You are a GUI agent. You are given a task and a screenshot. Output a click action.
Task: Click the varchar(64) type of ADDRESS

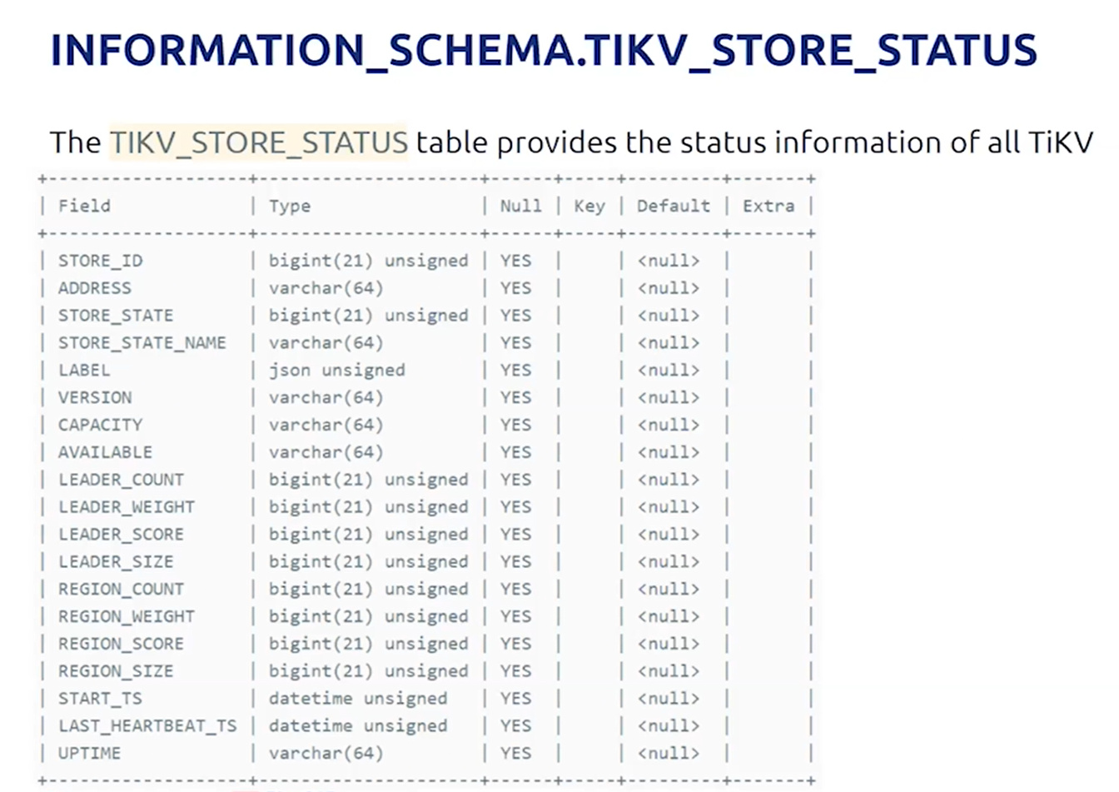(x=326, y=288)
